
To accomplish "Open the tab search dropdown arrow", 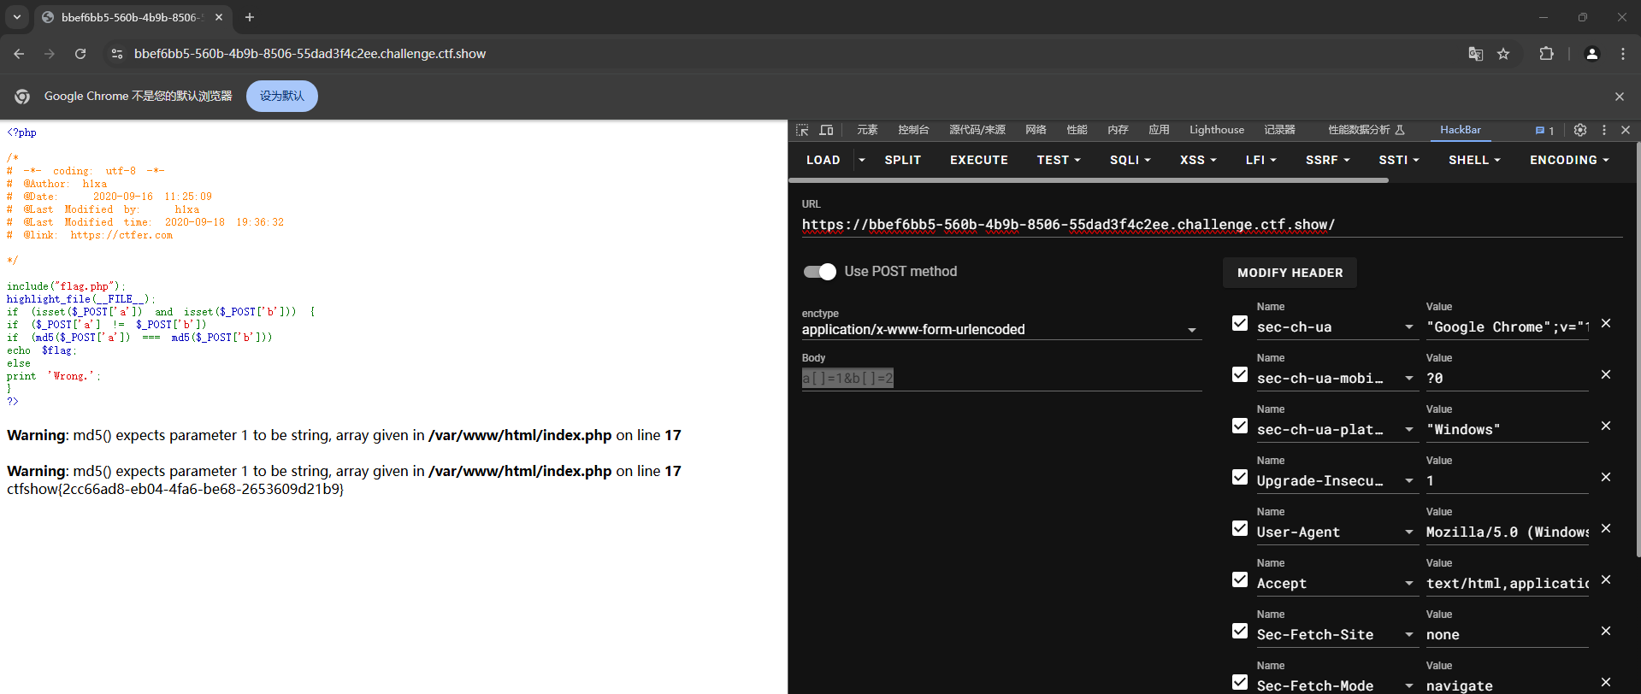I will (16, 17).
